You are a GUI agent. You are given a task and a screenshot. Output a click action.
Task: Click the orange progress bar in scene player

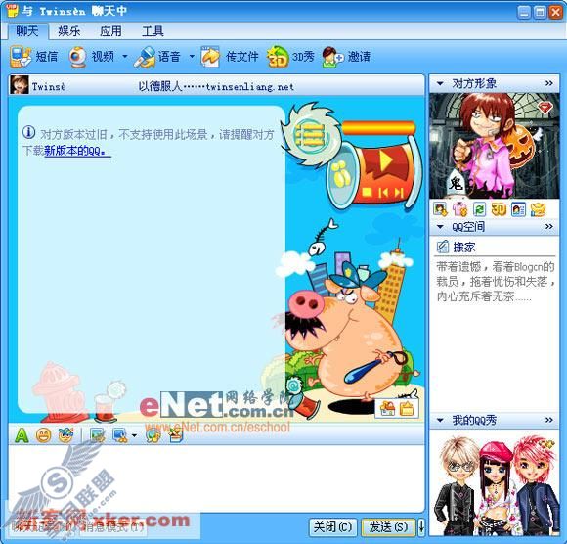coord(378,128)
